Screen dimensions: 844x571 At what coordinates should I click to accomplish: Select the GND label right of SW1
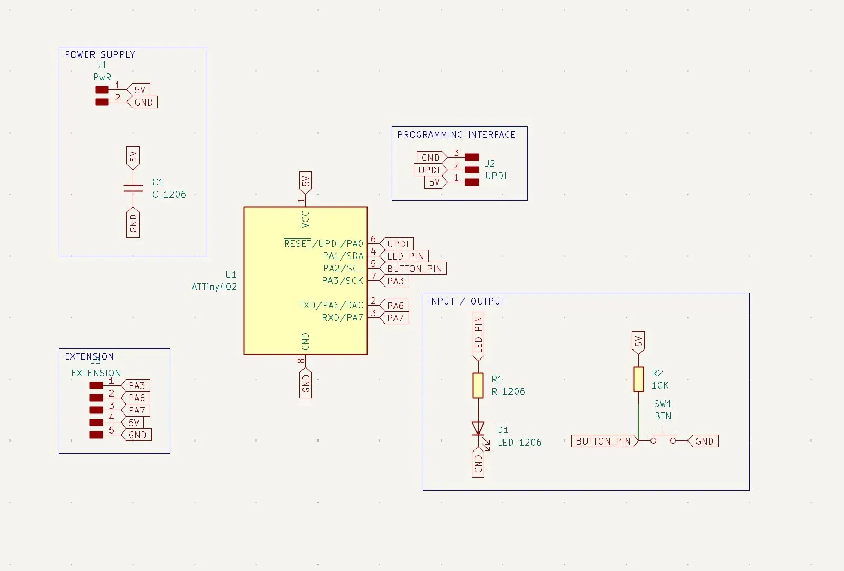pos(703,441)
